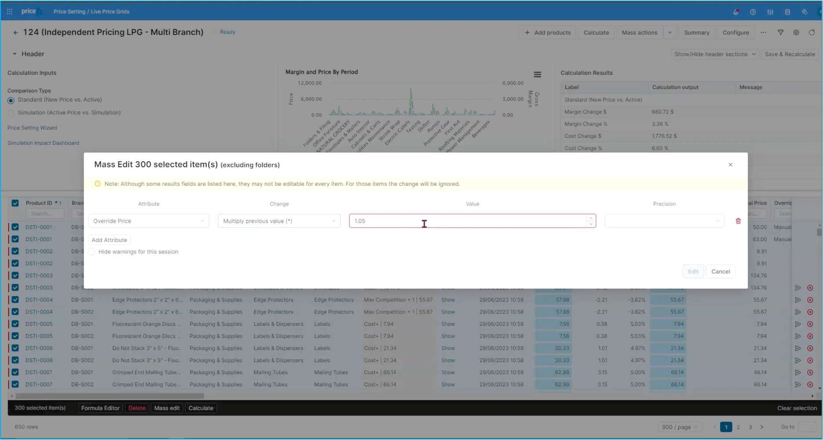This screenshot has height=440, width=823.
Task: Open the chart hamburger menu
Action: point(537,75)
